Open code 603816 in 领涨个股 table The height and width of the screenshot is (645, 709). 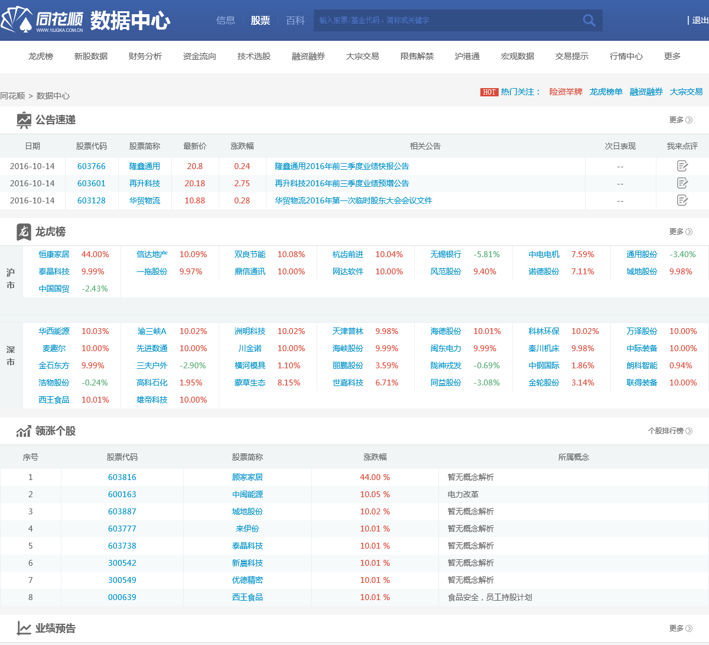tap(122, 477)
